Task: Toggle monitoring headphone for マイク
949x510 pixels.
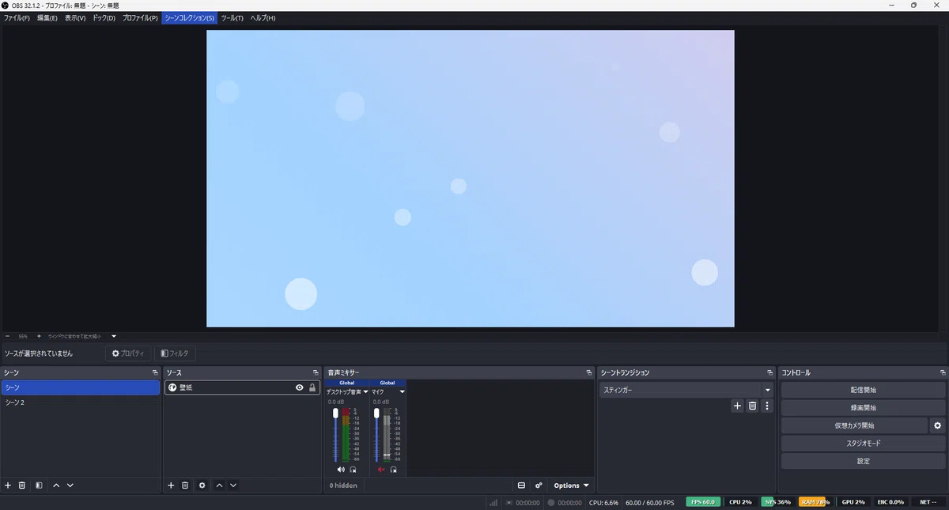Action: pyautogui.click(x=394, y=470)
